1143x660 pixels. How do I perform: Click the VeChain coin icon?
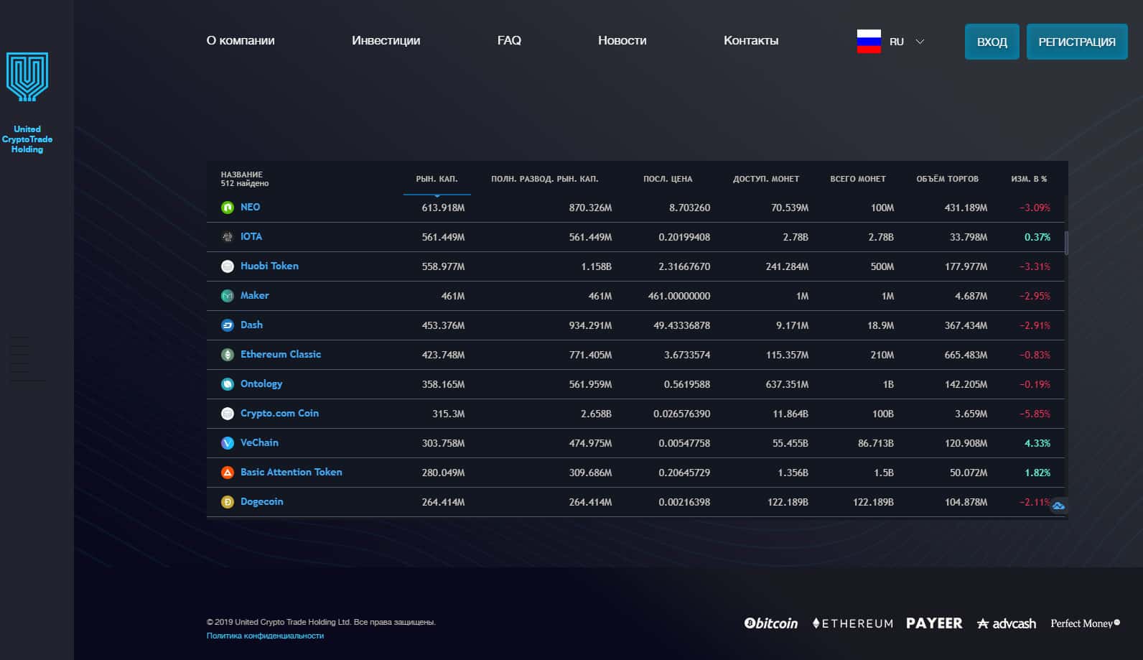coord(228,443)
